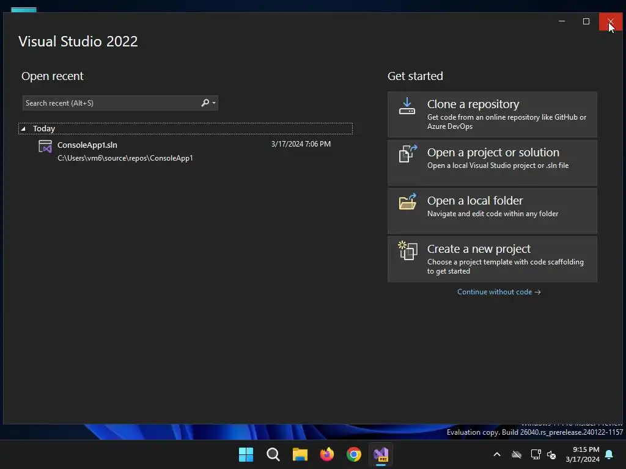Collapse the Today group
The image size is (626, 469).
point(23,129)
